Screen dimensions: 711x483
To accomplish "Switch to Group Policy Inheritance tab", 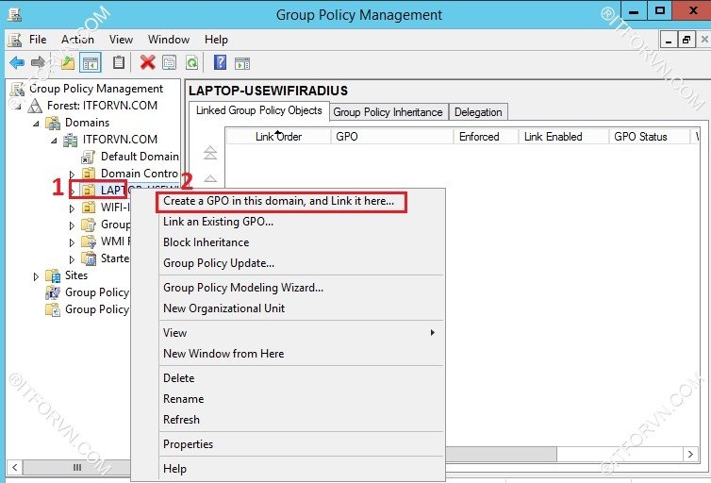I will (388, 112).
